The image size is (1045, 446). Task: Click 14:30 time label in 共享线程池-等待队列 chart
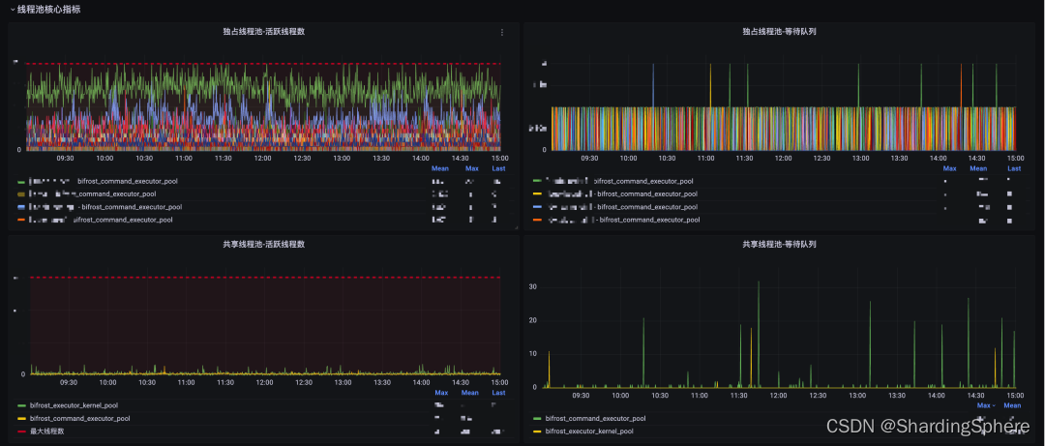pos(974,396)
